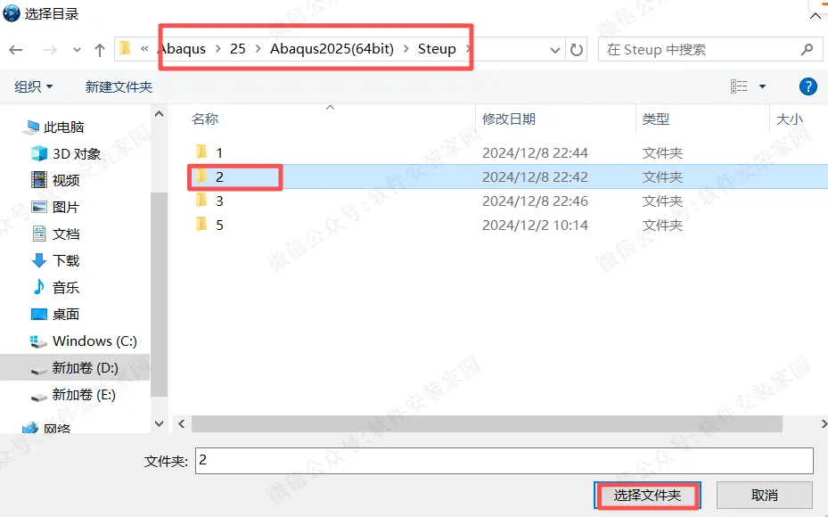Refresh the Steup folder view
The image size is (828, 517).
577,50
